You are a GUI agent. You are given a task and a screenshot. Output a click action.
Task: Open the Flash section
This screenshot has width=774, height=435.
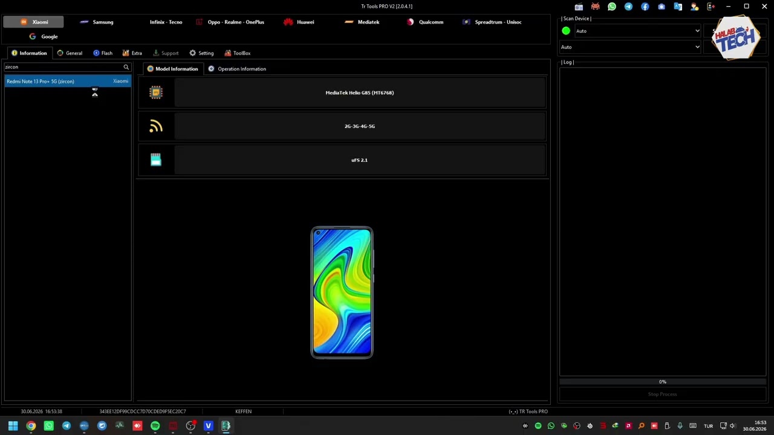click(102, 53)
